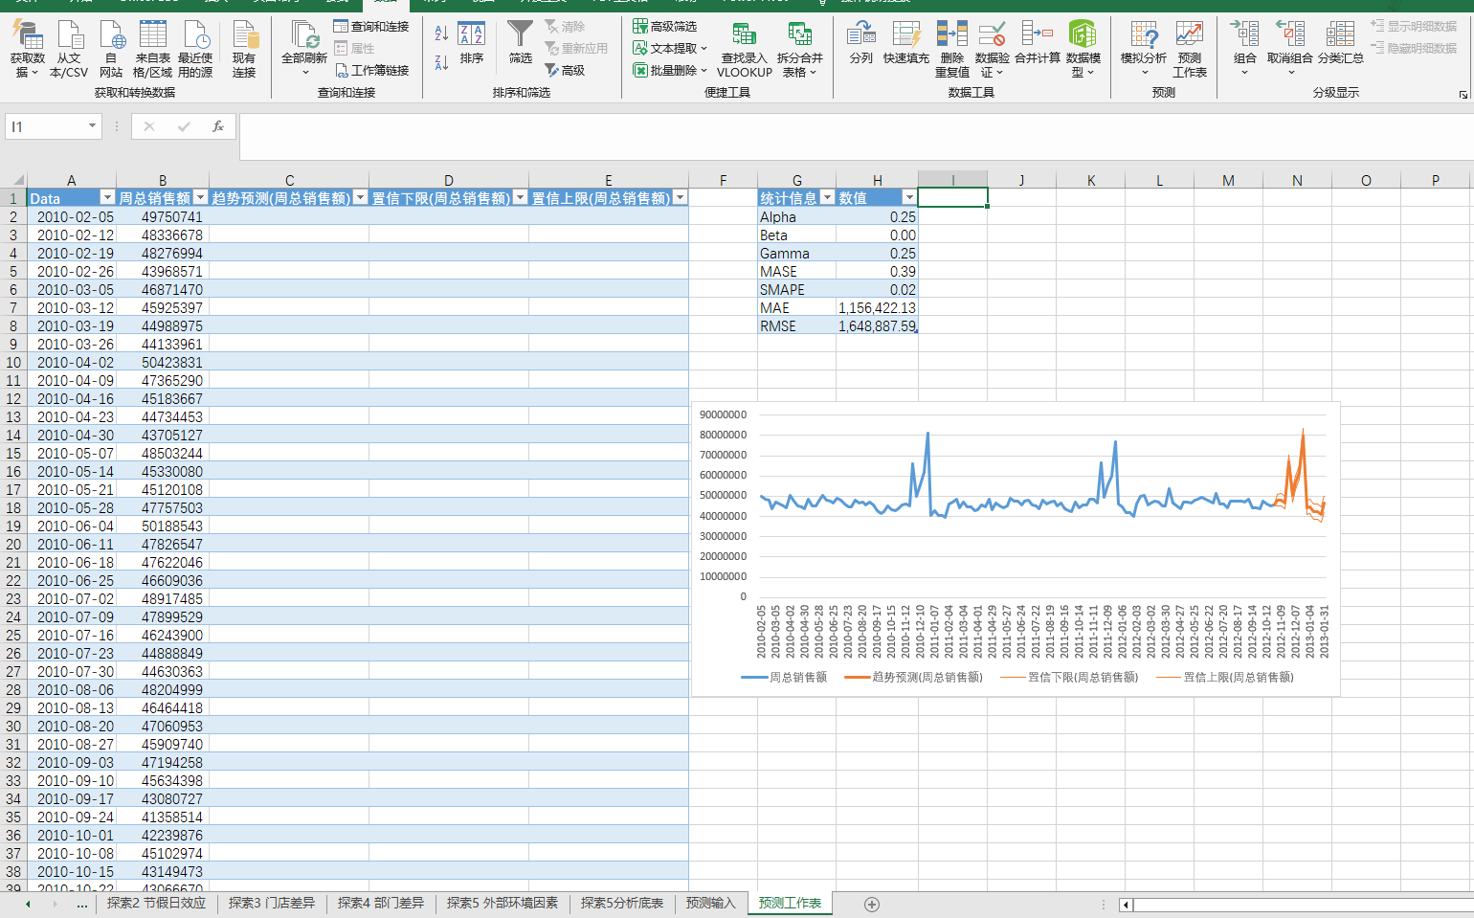Create a 预测工作表 (Forecast Sheet)
This screenshot has width=1474, height=918.
coord(1190,49)
